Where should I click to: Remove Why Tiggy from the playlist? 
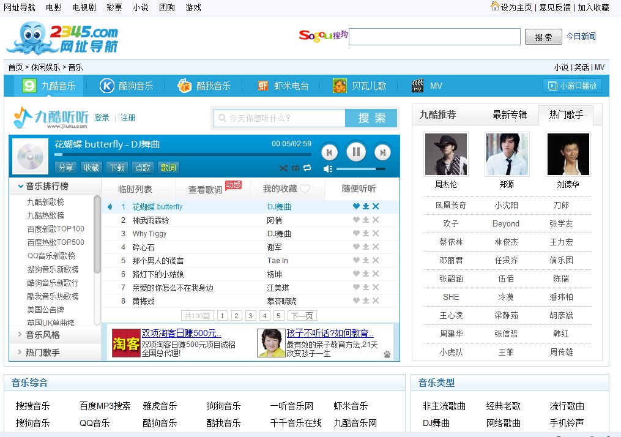376,234
